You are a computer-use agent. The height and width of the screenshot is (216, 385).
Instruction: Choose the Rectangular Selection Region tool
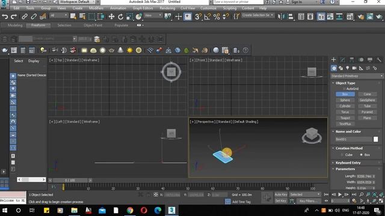tap(91, 17)
